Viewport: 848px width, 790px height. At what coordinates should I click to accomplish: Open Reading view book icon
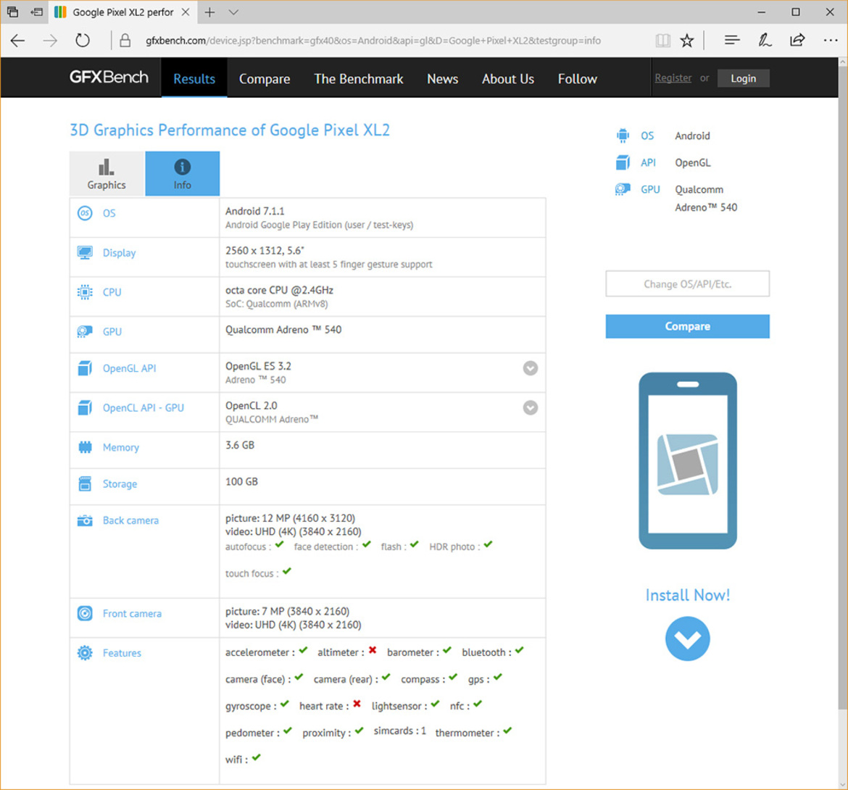(663, 41)
